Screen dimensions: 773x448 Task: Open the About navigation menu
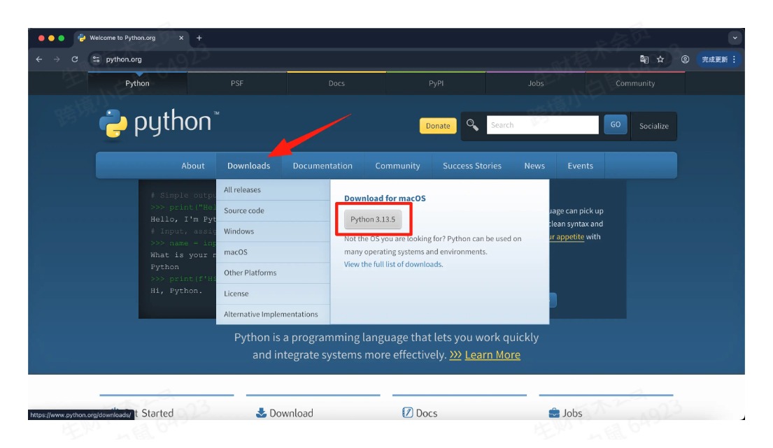pos(193,166)
